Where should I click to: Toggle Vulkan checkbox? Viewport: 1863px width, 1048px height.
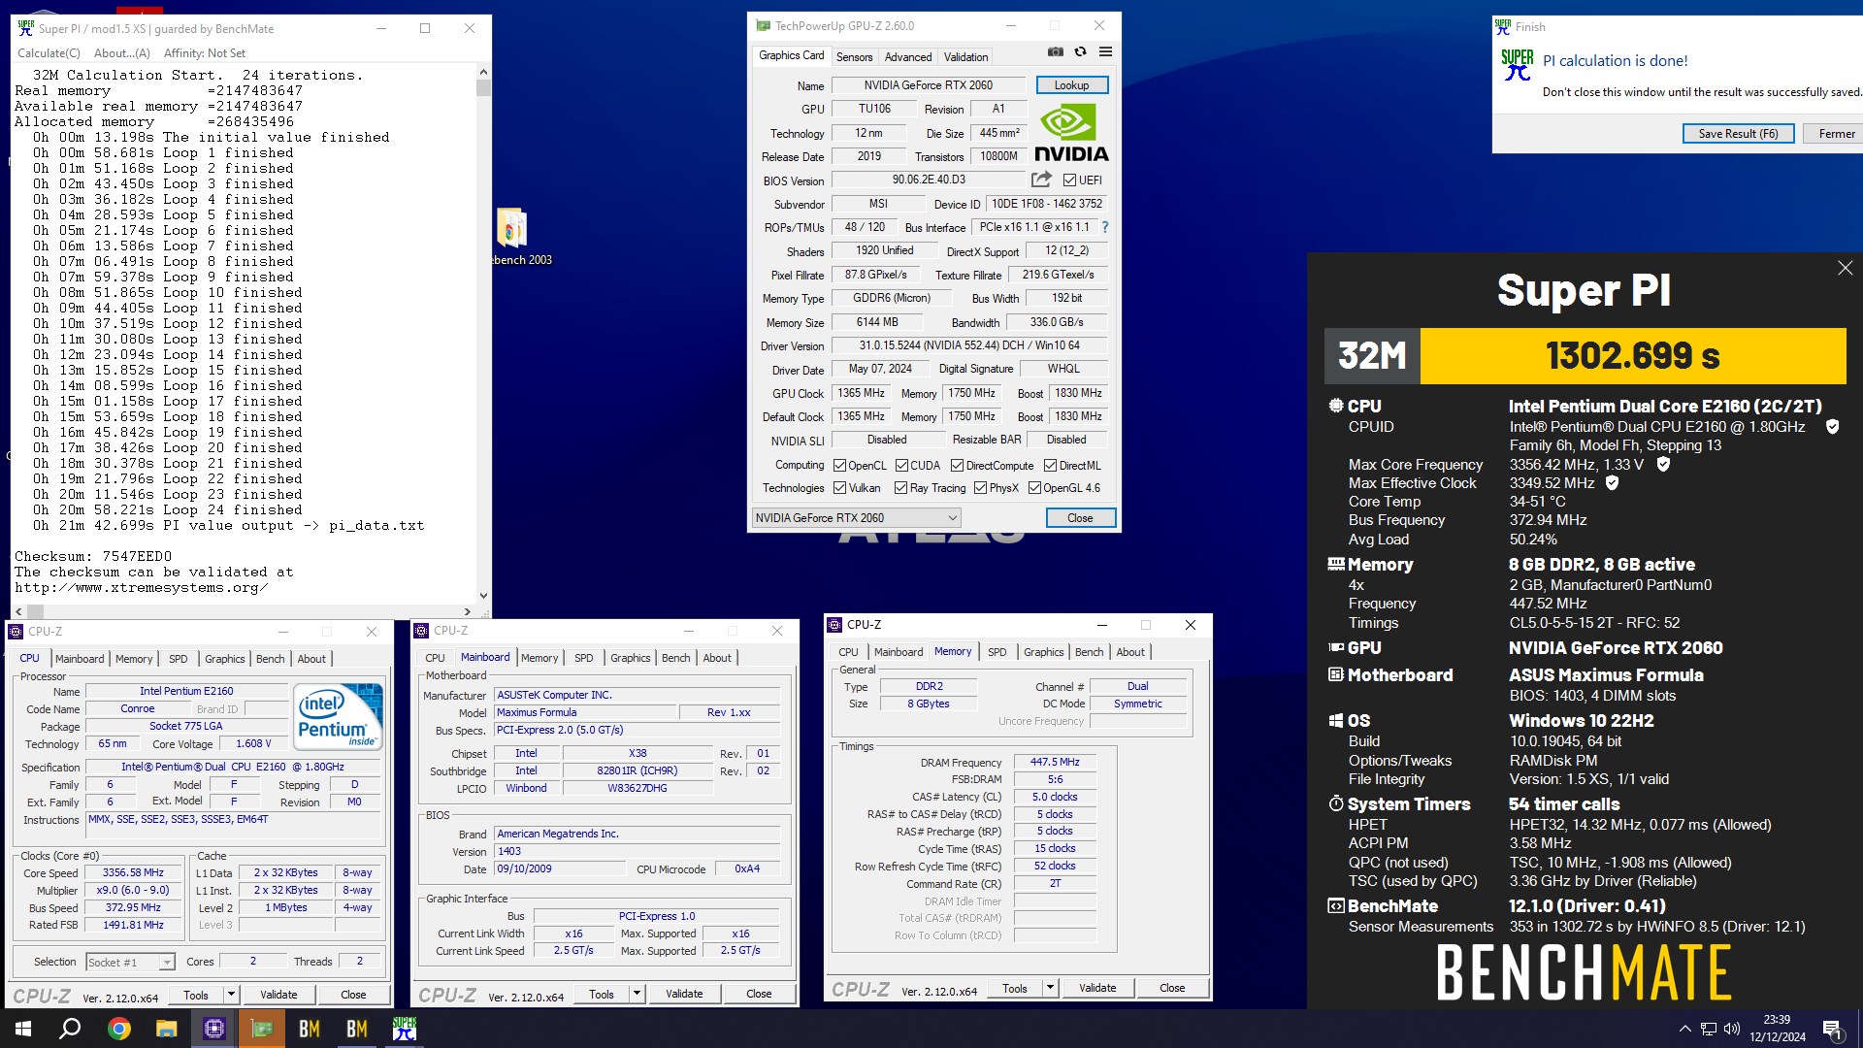[840, 488]
